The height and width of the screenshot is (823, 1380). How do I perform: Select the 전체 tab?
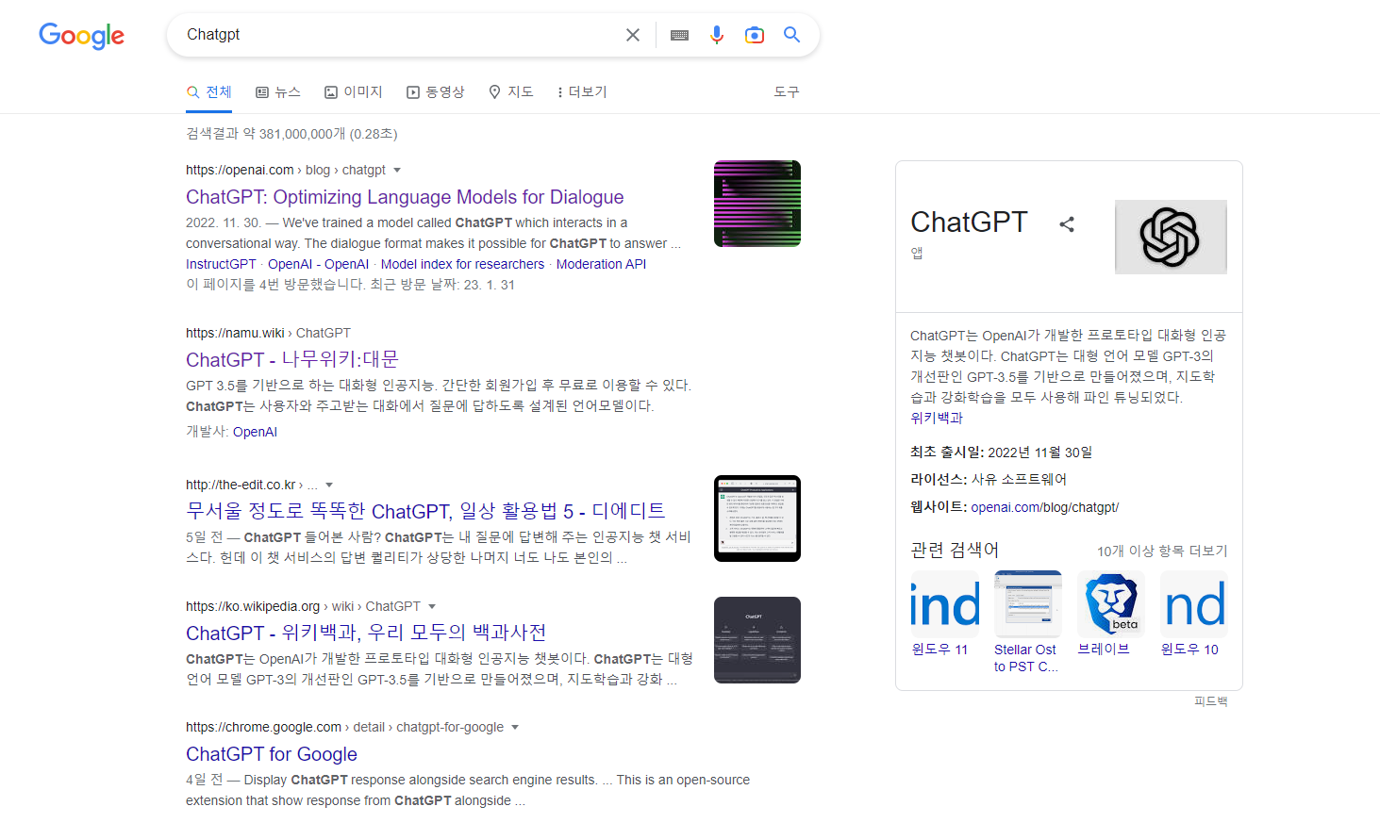click(208, 91)
